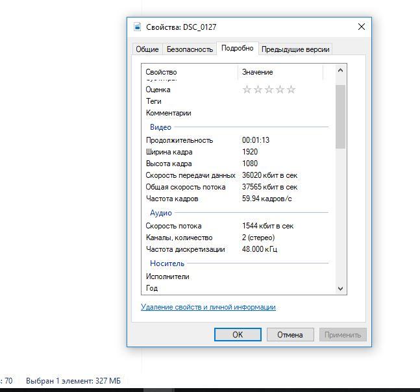420x392 pixels.
Task: Click the Свойство column header
Action: point(190,72)
